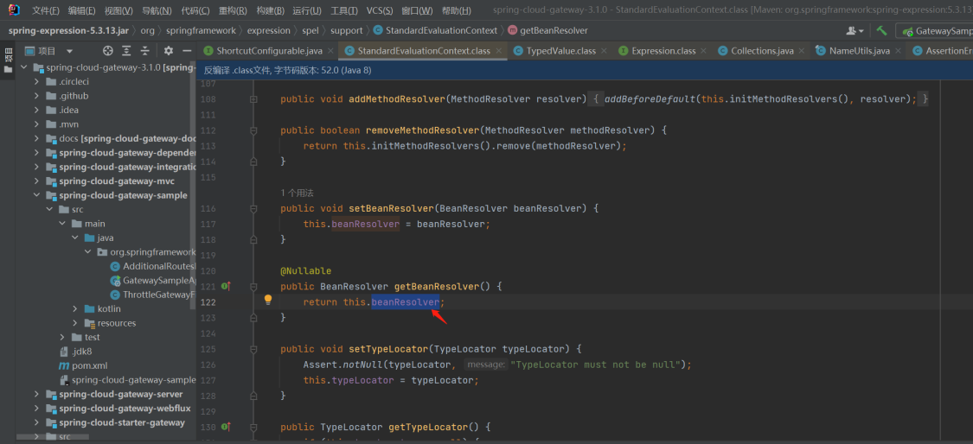Click the intention lightbulb on line 122
This screenshot has height=444, width=973.
coord(268,300)
